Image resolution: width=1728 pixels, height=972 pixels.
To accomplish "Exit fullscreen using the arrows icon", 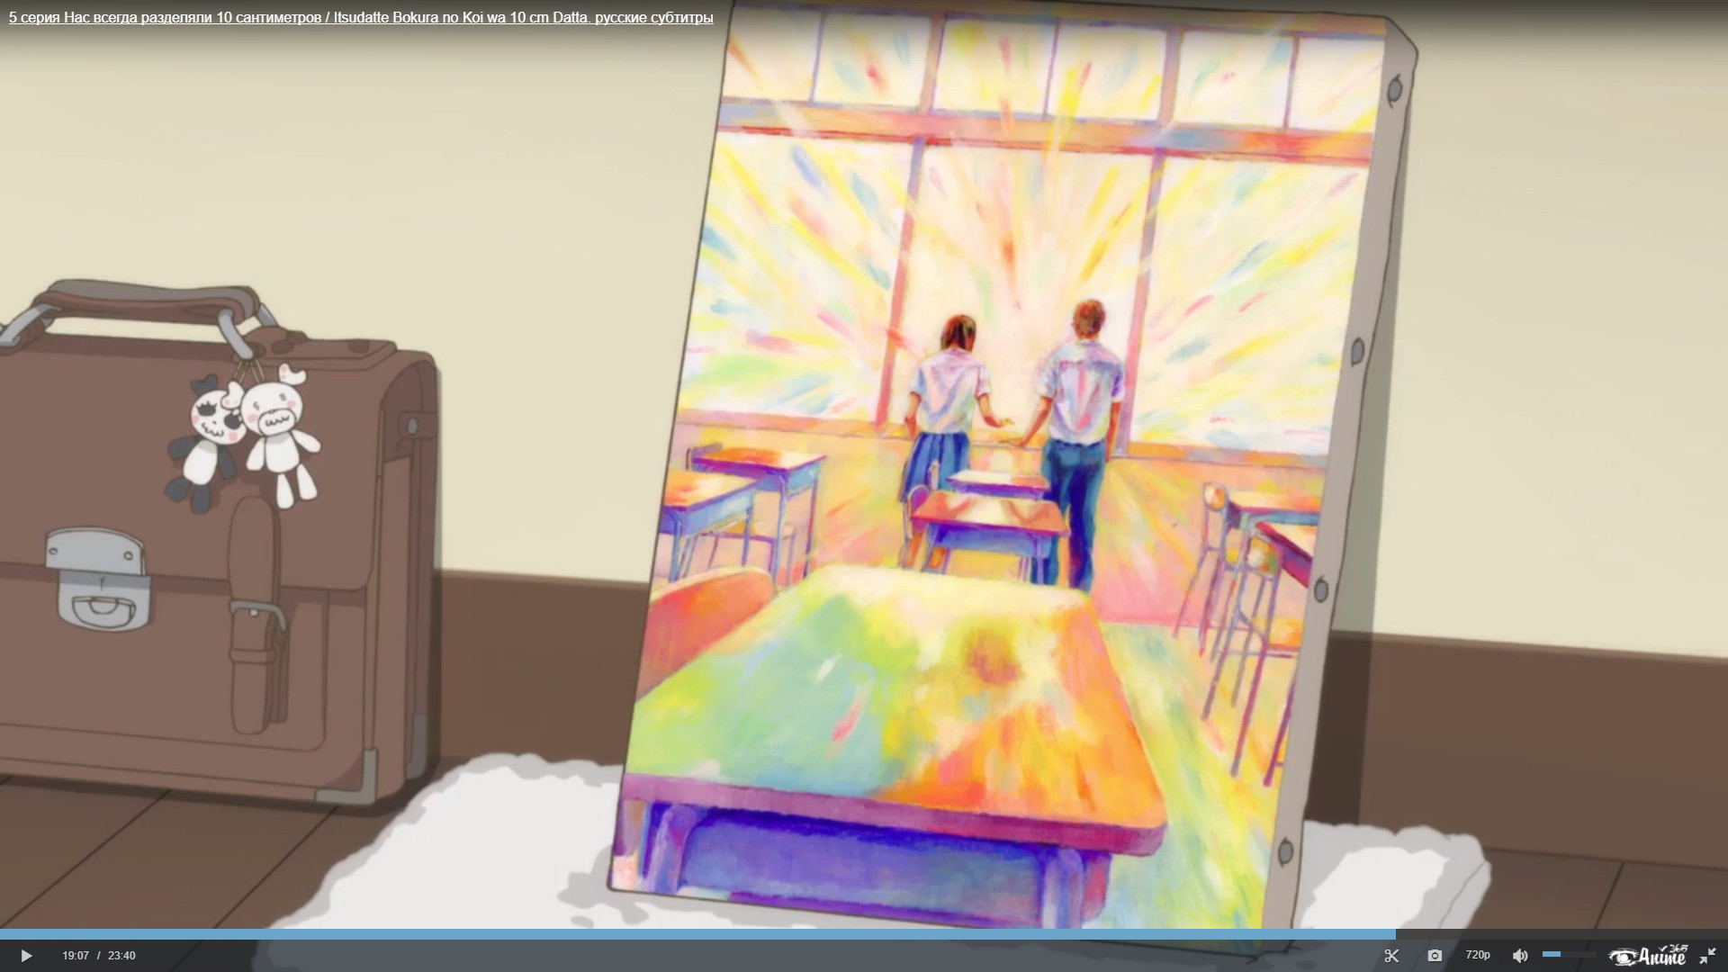I will point(1707,956).
